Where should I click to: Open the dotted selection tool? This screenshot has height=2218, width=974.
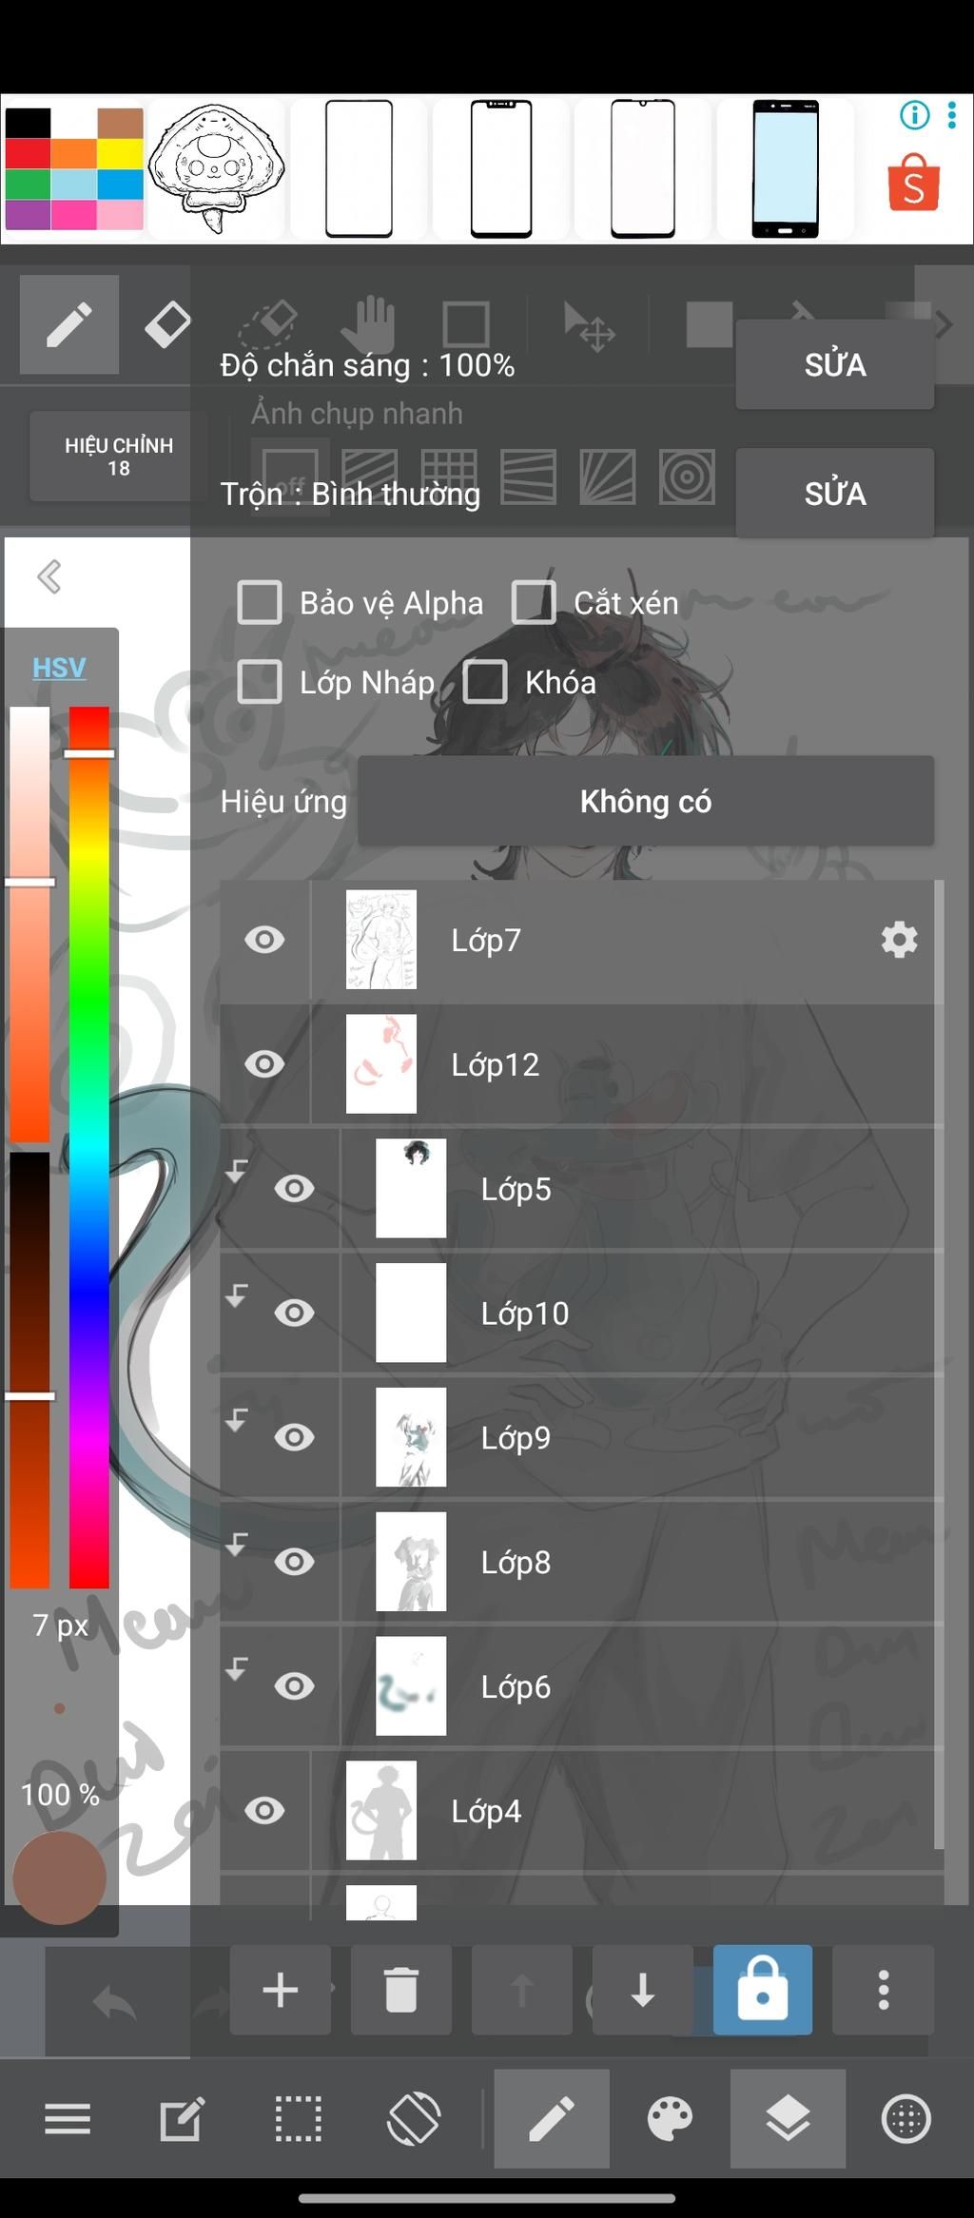click(x=299, y=2119)
